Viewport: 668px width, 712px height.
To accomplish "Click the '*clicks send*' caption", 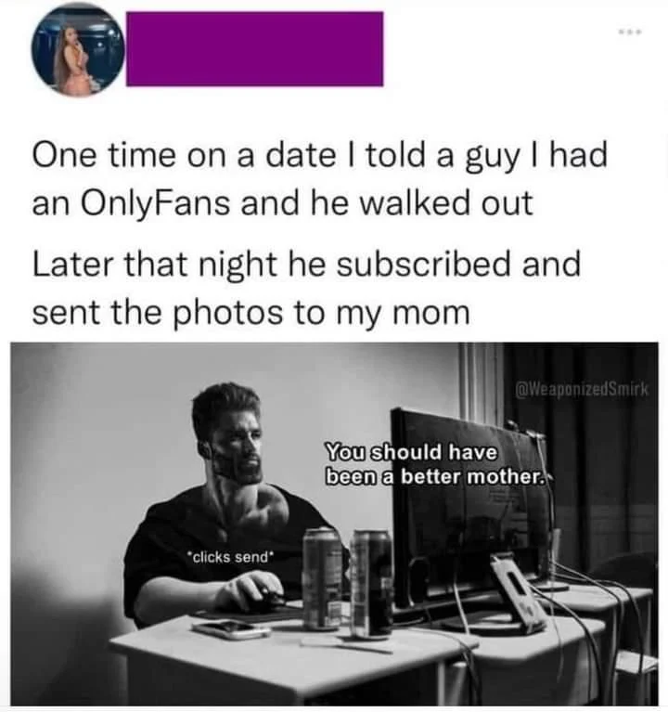I will [x=231, y=556].
